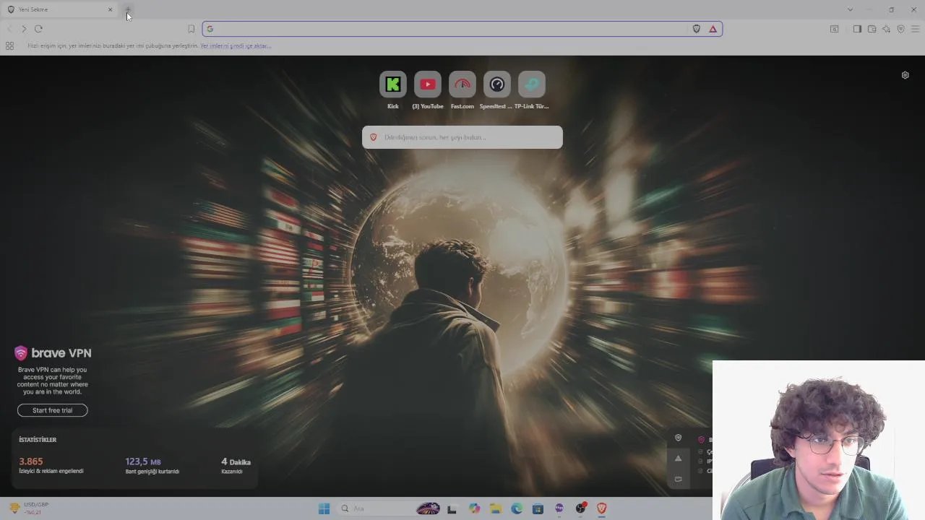The image size is (925, 520).
Task: Open Microsoft Edge from taskbar
Action: (517, 508)
